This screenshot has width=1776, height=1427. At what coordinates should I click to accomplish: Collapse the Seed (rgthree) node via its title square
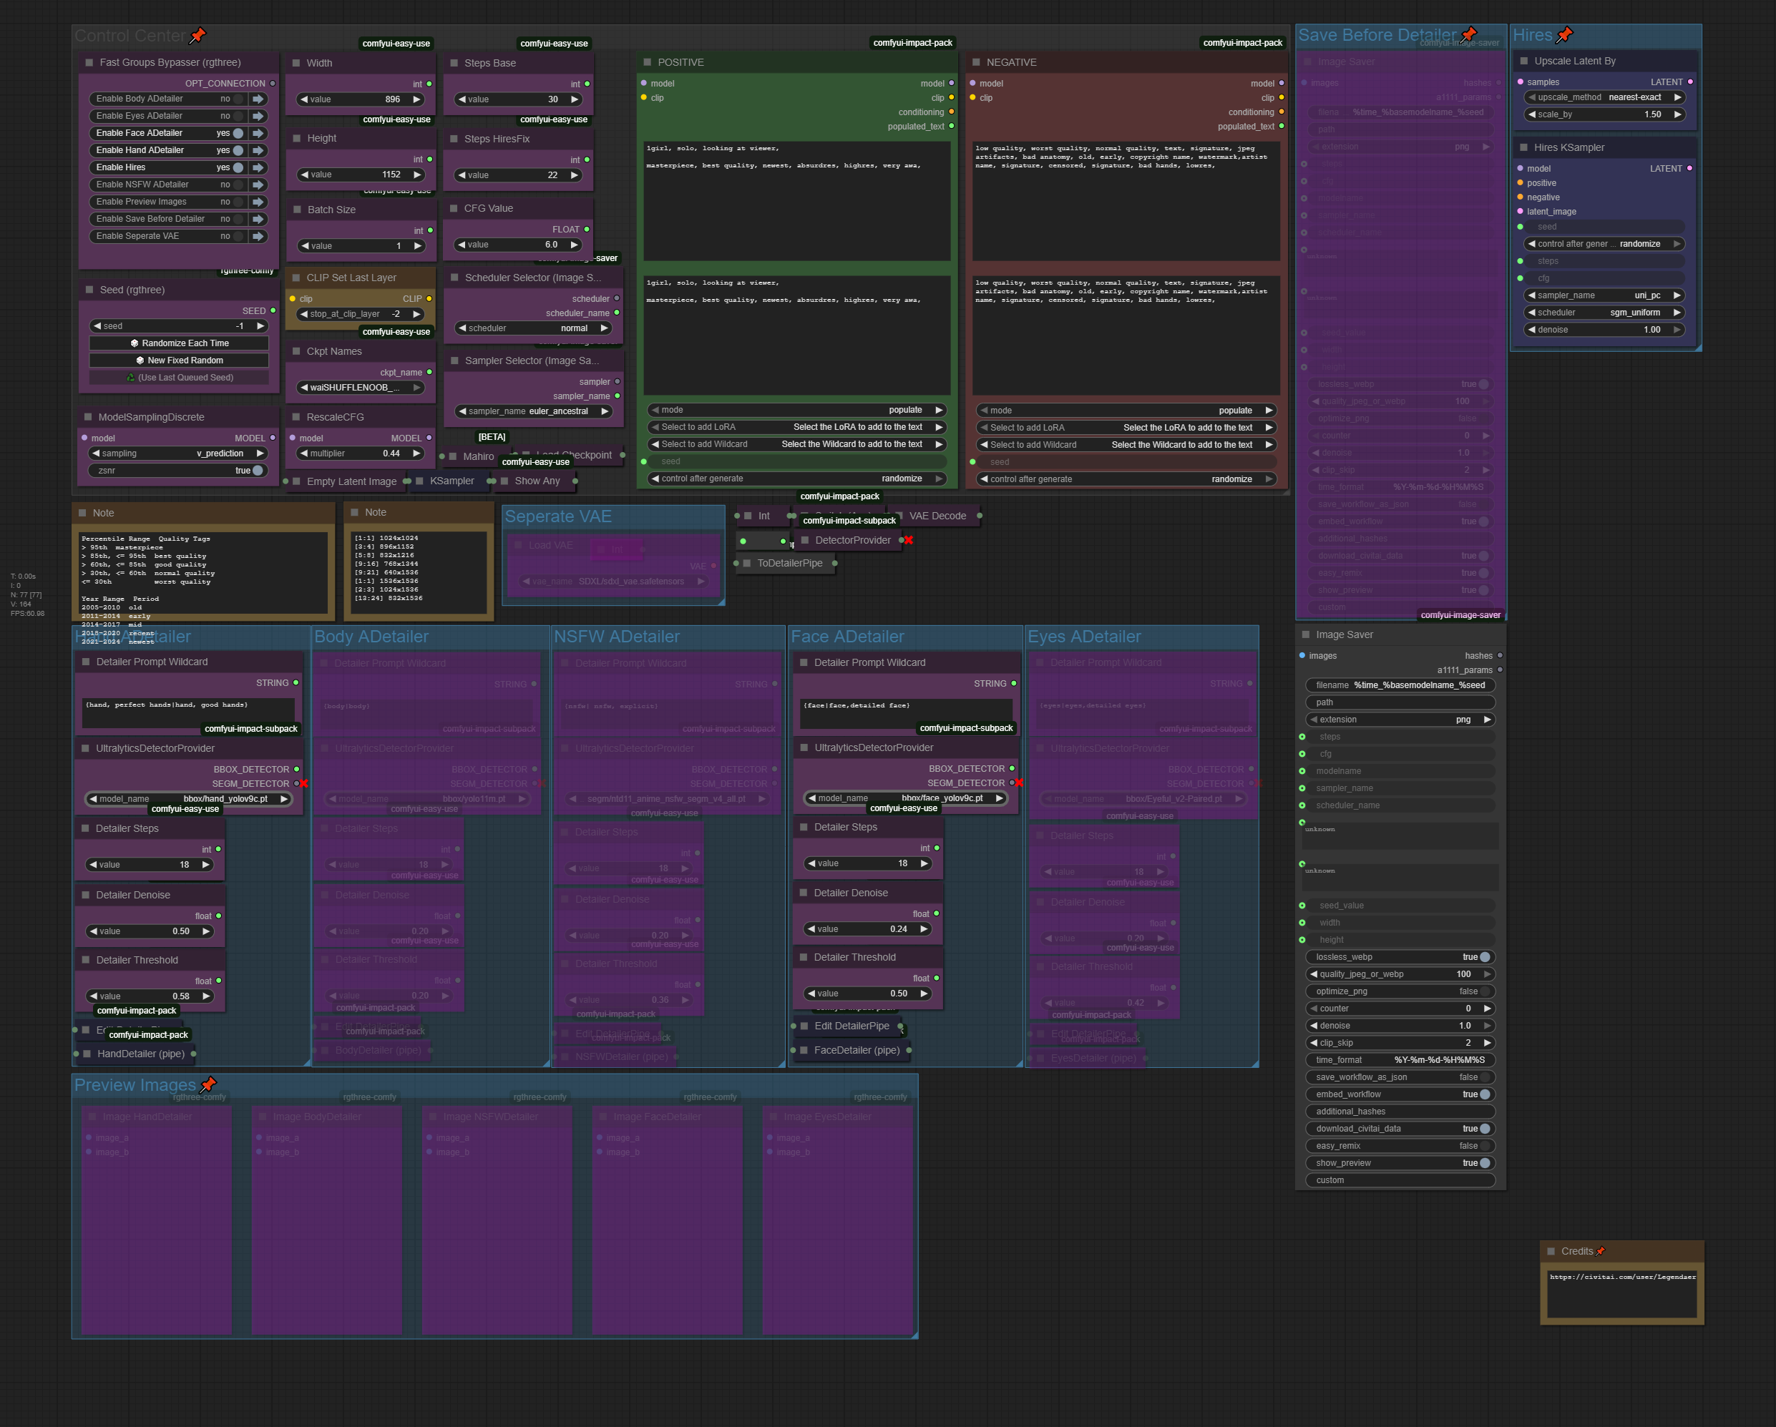pyautogui.click(x=89, y=290)
